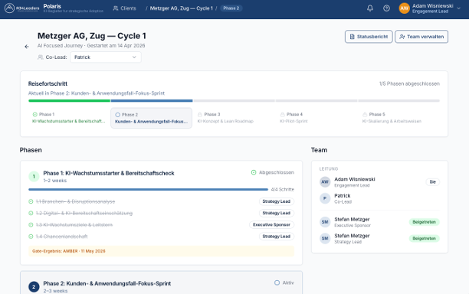The width and height of the screenshot is (469, 294).
Task: Click Patrick's P avatar in Team
Action: [325, 198]
